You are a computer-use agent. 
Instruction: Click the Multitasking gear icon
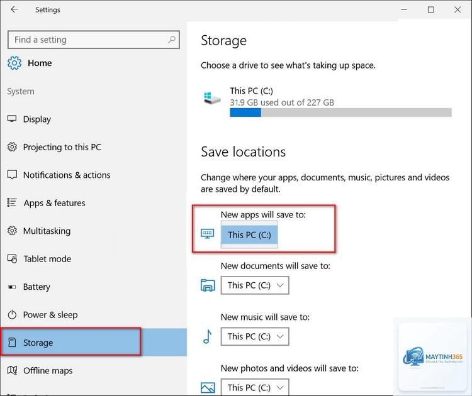[12, 231]
